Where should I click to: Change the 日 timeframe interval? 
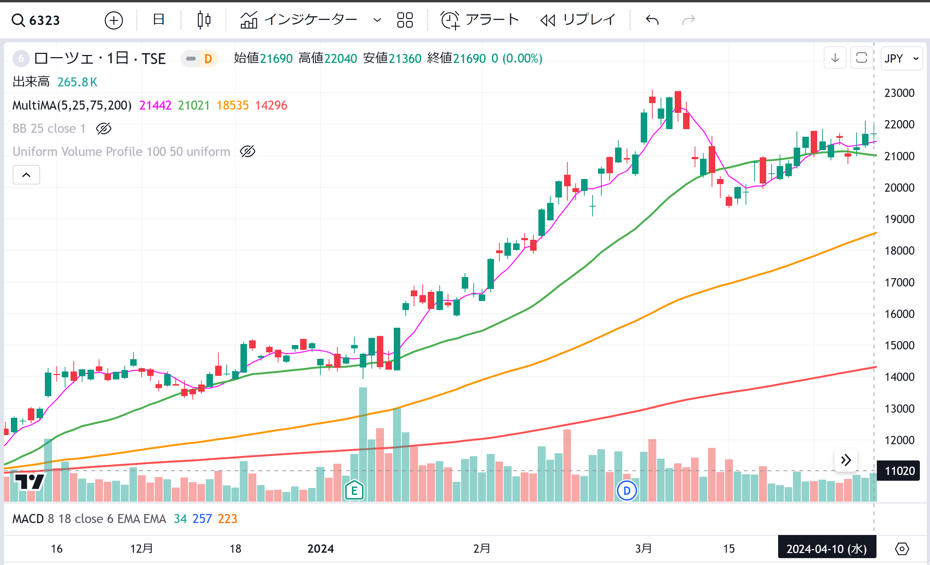tap(158, 20)
